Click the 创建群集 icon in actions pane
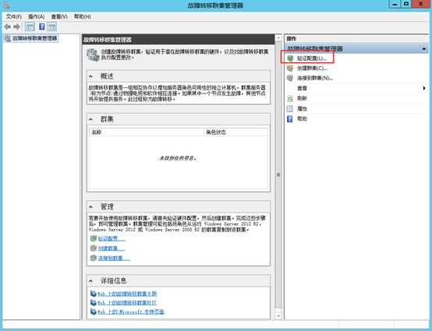 click(290, 68)
